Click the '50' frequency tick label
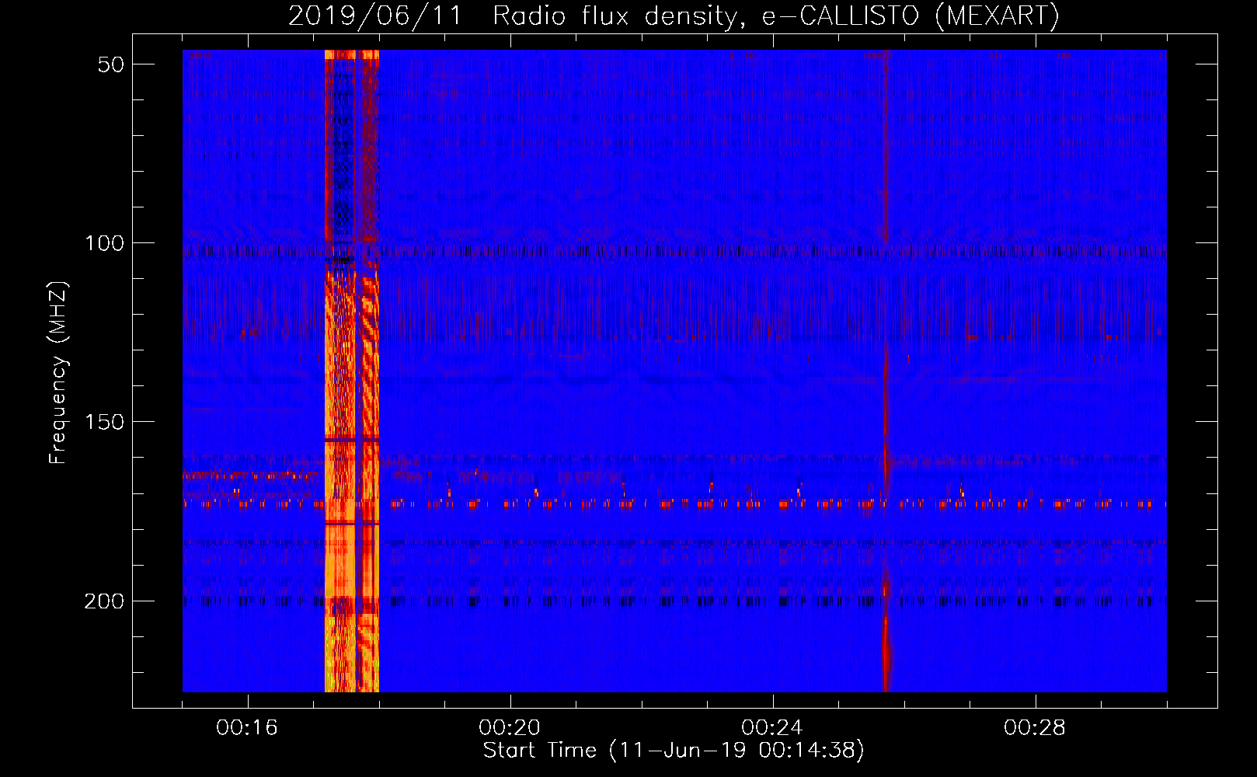The height and width of the screenshot is (777, 1257). click(110, 64)
